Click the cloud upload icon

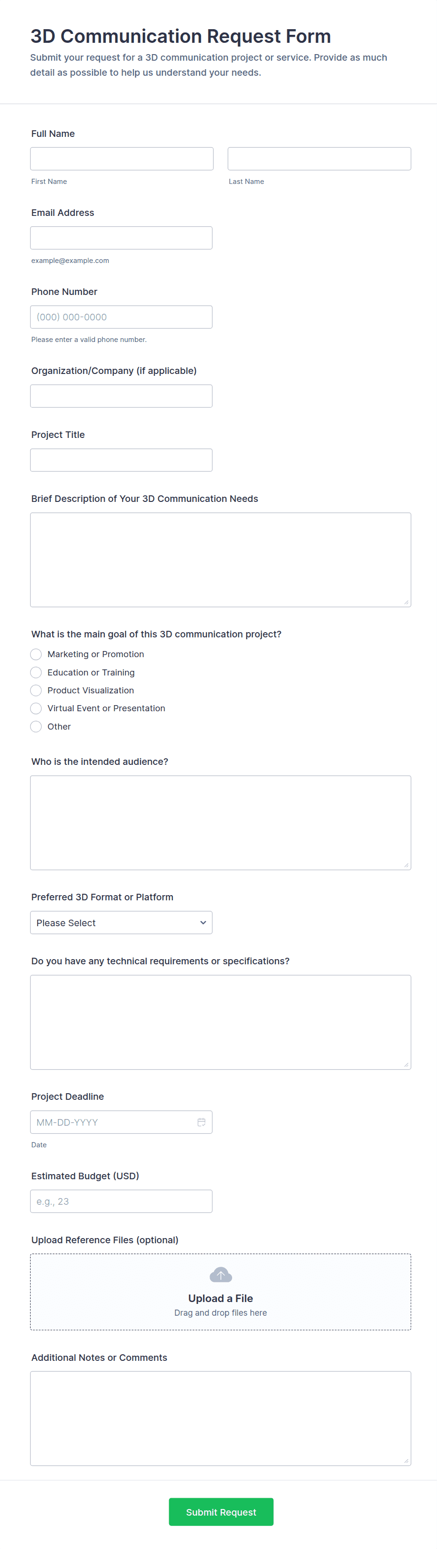pos(220,1274)
